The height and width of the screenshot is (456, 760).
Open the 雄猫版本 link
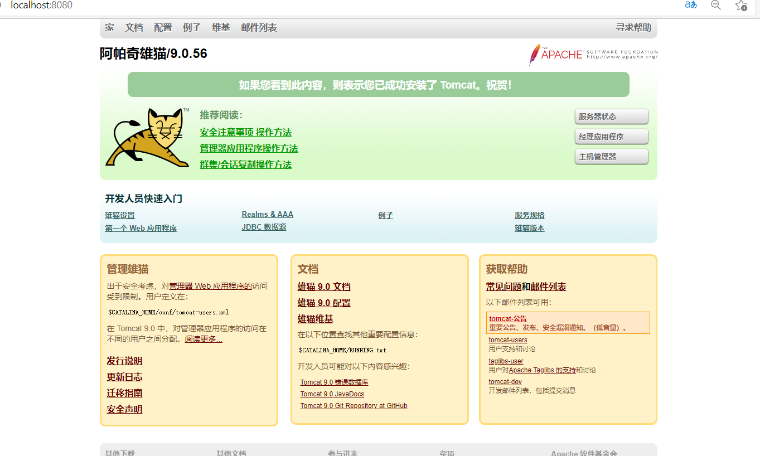click(x=530, y=228)
